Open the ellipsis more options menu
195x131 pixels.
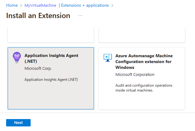point(80,15)
